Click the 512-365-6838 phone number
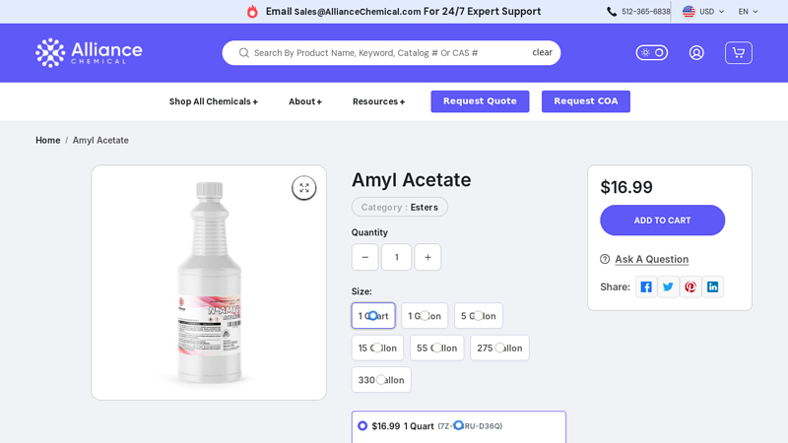This screenshot has height=443, width=788. [x=646, y=12]
